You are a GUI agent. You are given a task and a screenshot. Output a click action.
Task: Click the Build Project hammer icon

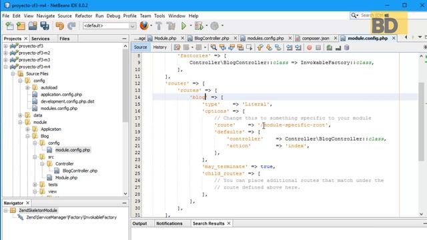click(x=159, y=26)
